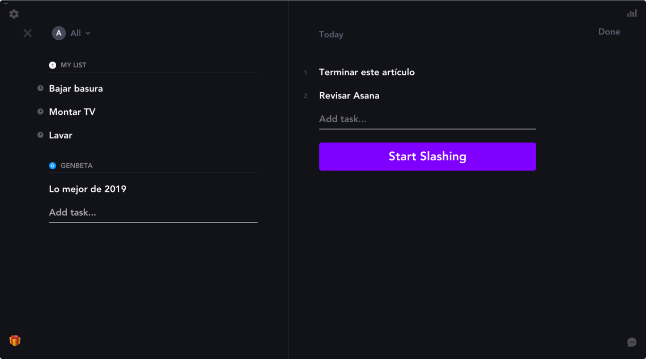This screenshot has height=359, width=646.
Task: Click the My List round icon
Action: pos(52,65)
